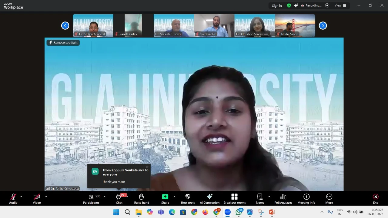The width and height of the screenshot is (388, 218).
Task: Expand the Audio options caret
Action: pyautogui.click(x=21, y=197)
